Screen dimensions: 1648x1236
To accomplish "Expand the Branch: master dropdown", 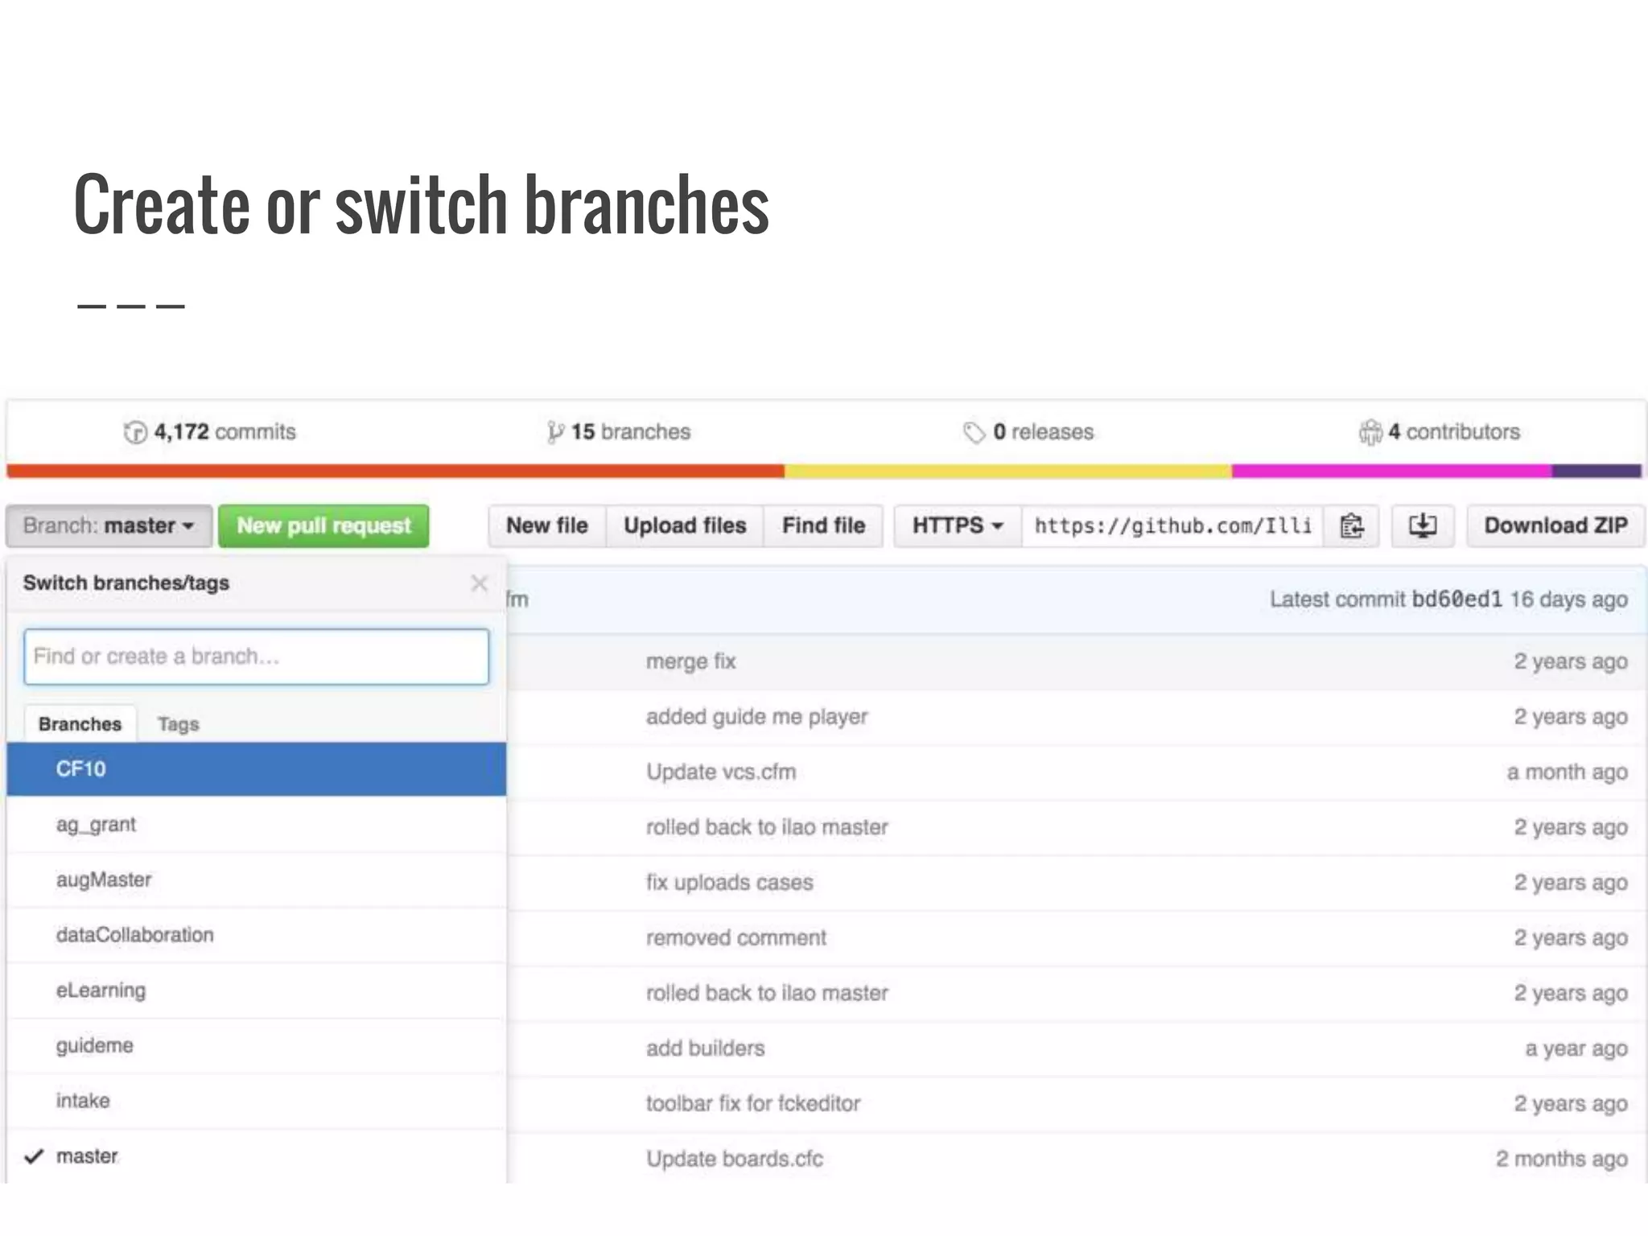I will (x=109, y=525).
